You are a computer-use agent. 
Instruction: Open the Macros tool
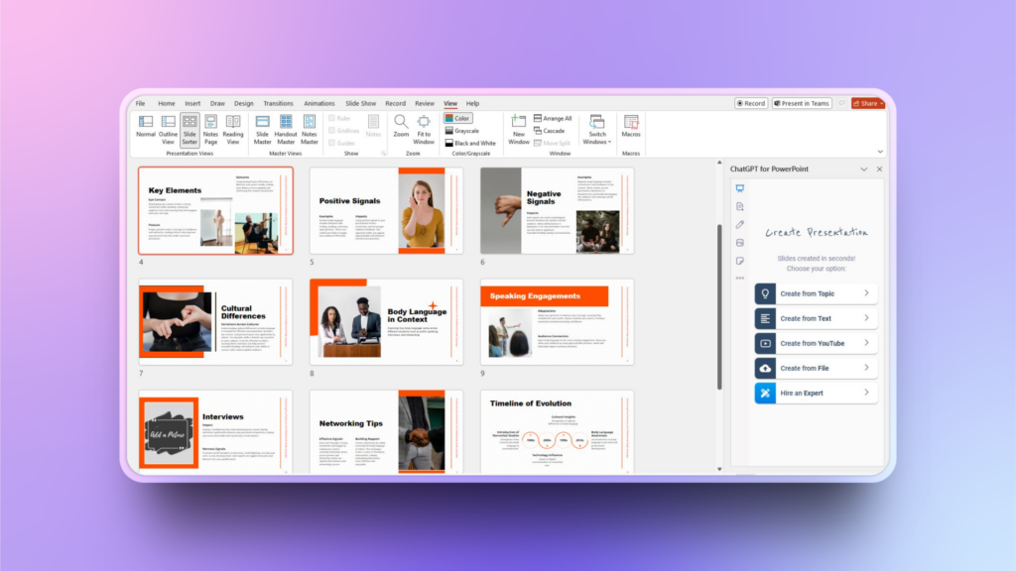(x=631, y=127)
